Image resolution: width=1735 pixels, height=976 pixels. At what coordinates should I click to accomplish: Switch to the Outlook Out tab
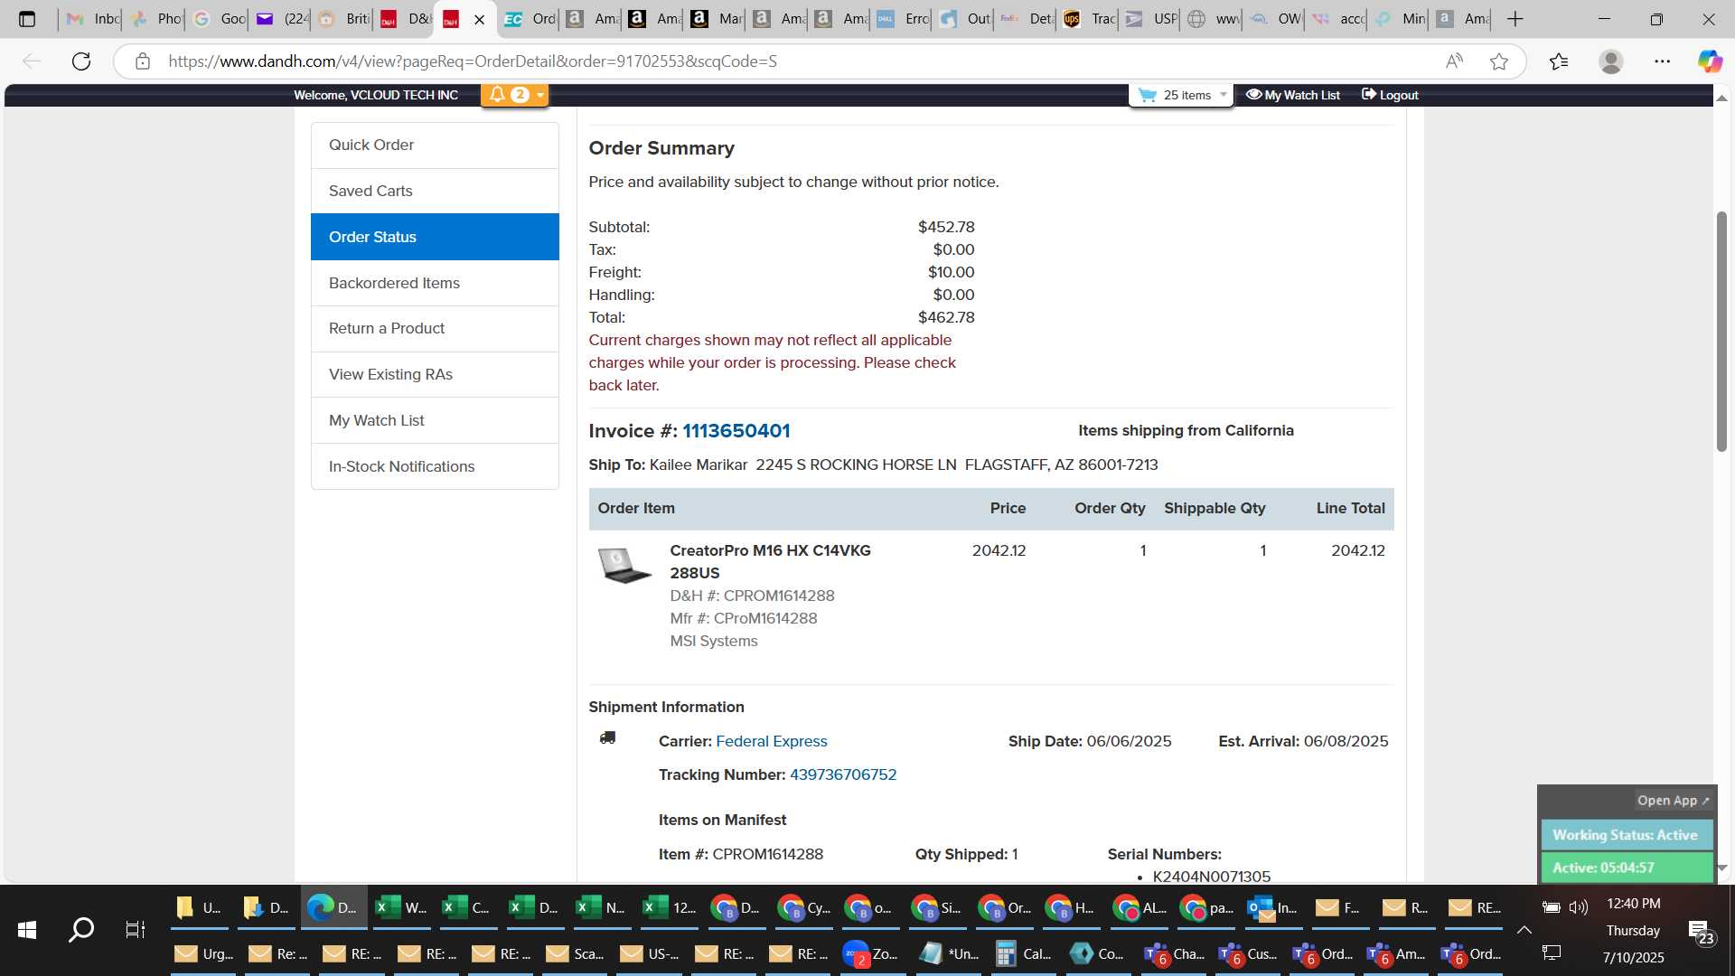pyautogui.click(x=965, y=19)
